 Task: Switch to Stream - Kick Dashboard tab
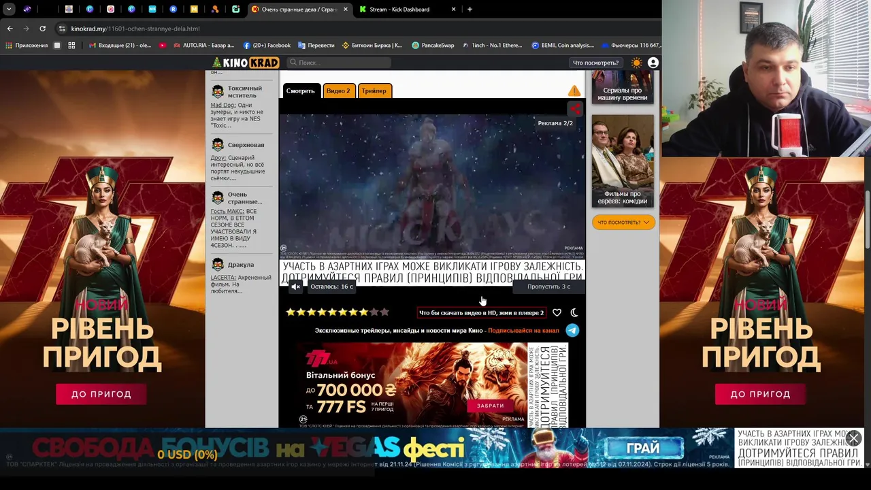[x=407, y=10]
